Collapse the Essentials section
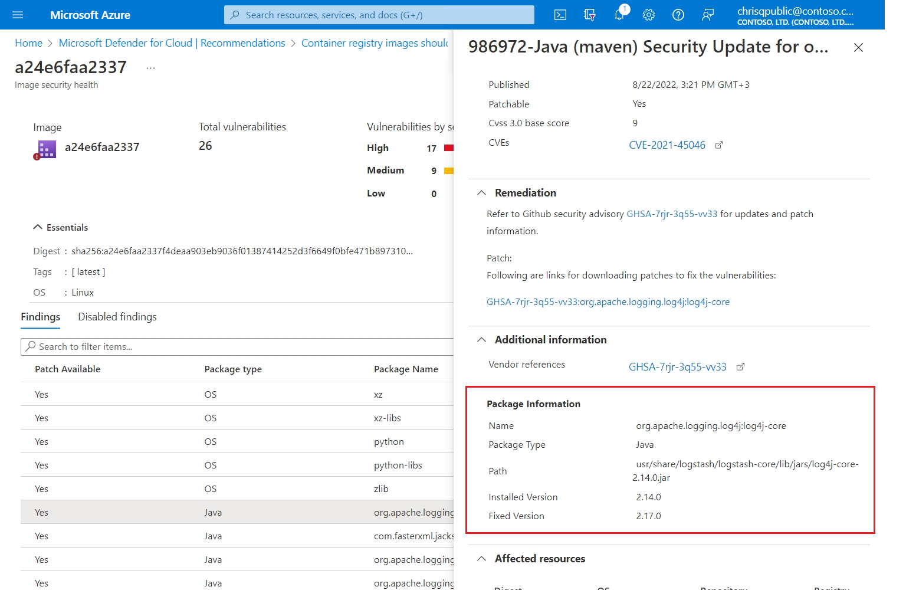The width and height of the screenshot is (906, 590). (38, 227)
